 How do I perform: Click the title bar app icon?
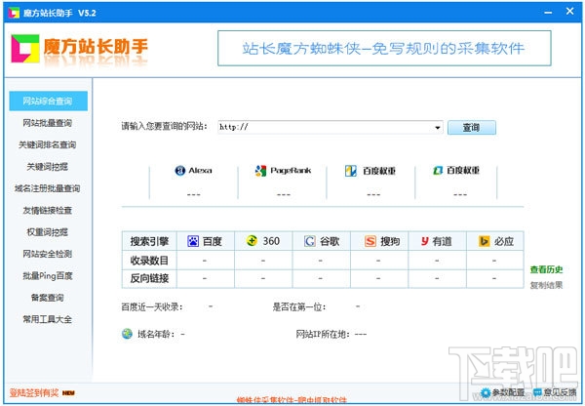point(14,13)
